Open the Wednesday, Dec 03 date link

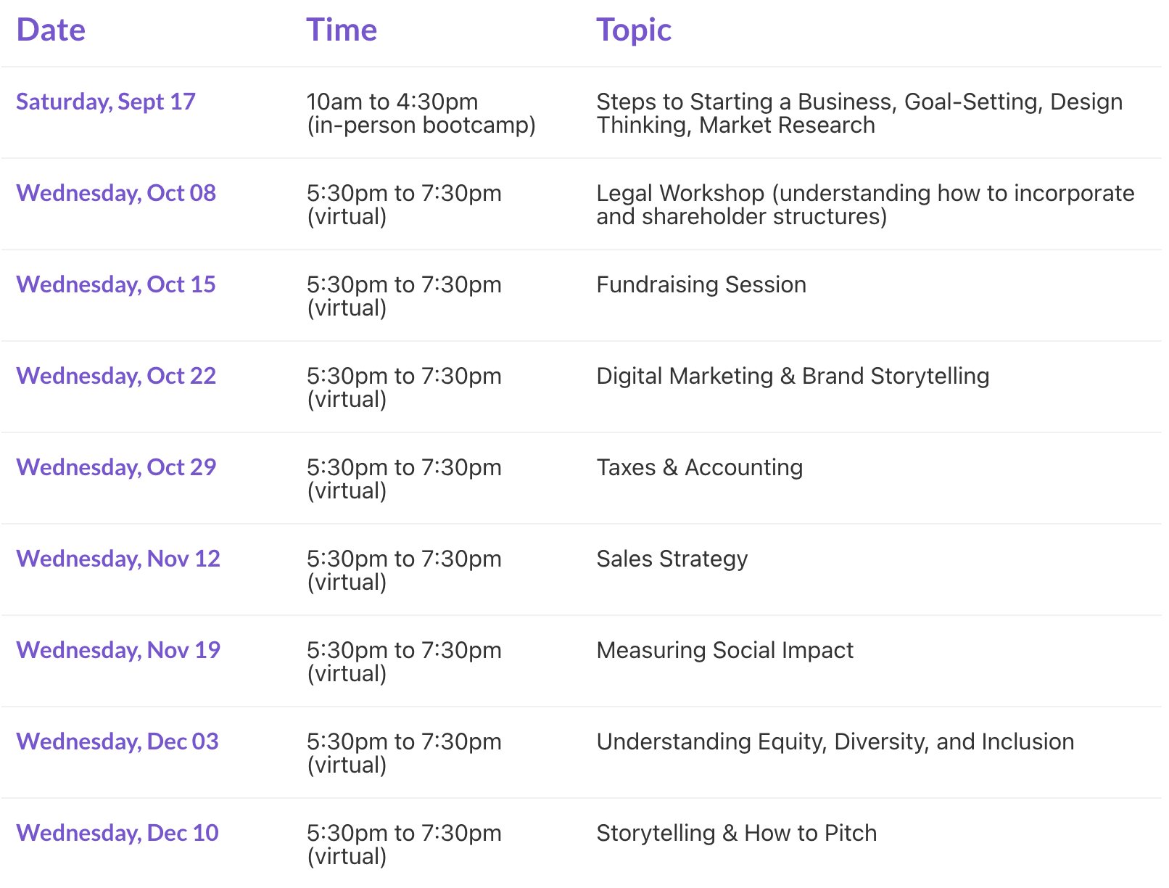[117, 741]
